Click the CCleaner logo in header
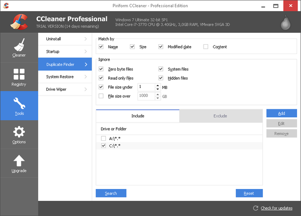Screen dimensions: 301x216 (20, 22)
